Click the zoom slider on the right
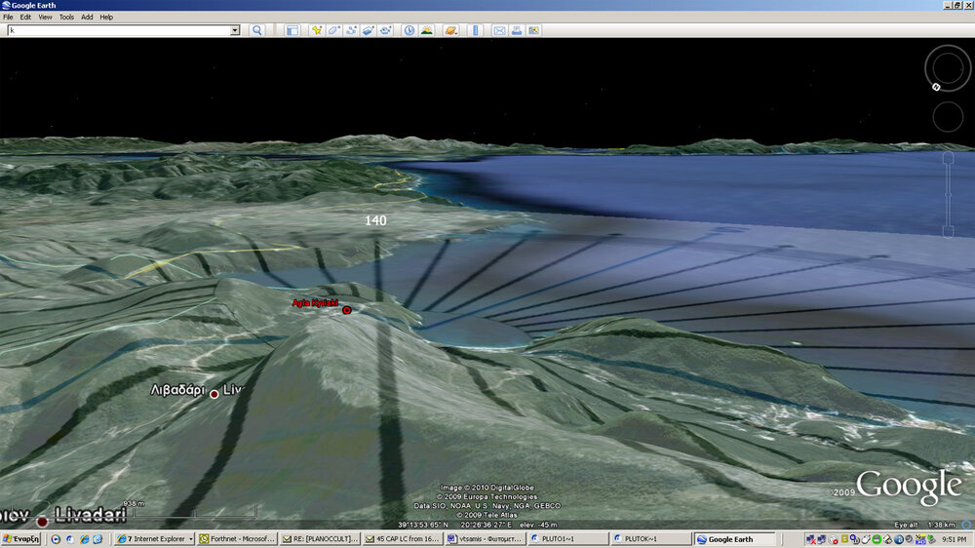Viewport: 975px width, 548px height. pyautogui.click(x=948, y=193)
